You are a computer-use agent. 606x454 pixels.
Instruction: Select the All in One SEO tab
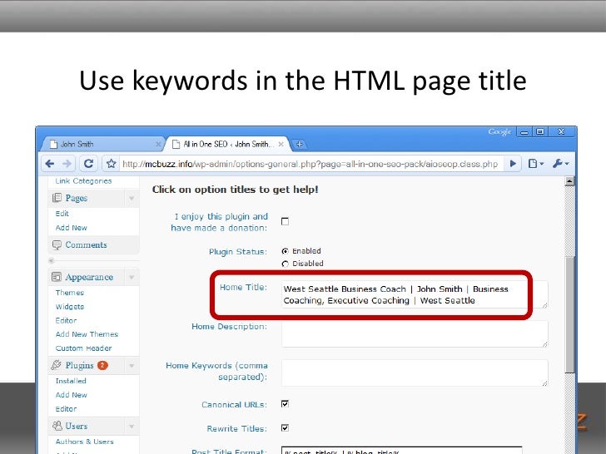point(227,144)
